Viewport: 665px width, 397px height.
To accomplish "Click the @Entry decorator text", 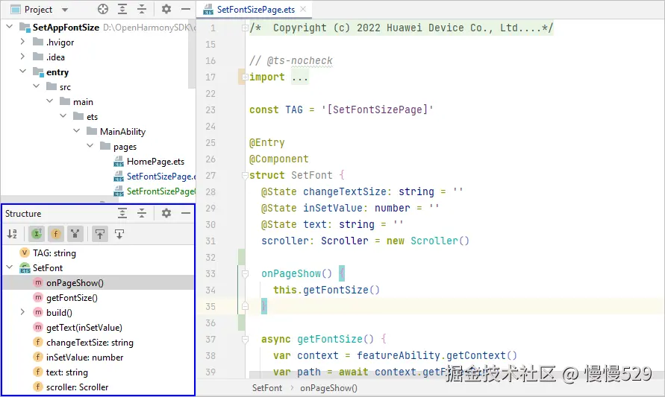I will pyautogui.click(x=266, y=142).
